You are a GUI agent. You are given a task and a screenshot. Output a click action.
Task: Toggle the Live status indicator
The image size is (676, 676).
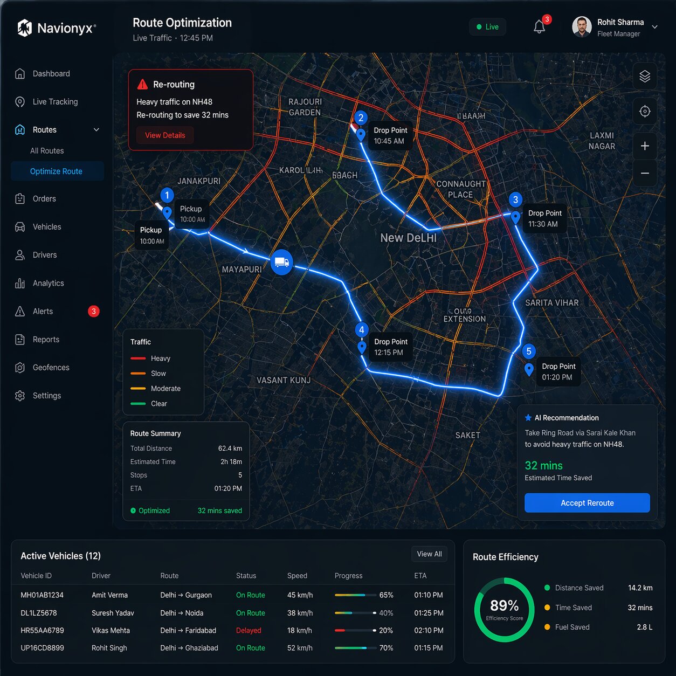tap(487, 26)
